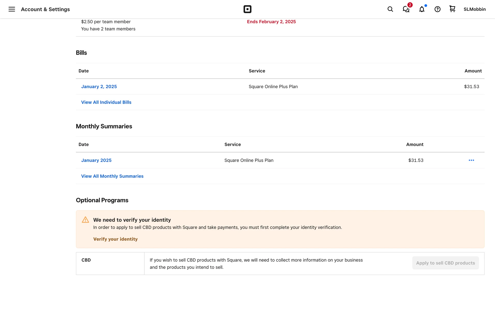The width and height of the screenshot is (495, 309).
Task: Click View All Individual Bills
Action: (106, 102)
